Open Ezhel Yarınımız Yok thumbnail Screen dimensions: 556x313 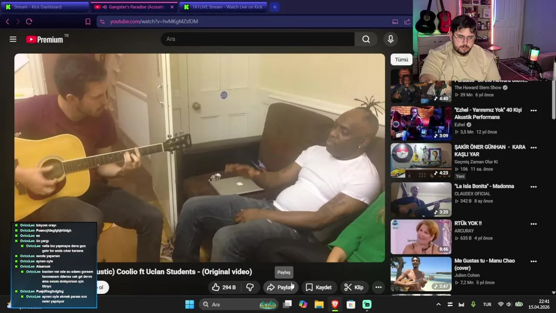click(x=421, y=123)
